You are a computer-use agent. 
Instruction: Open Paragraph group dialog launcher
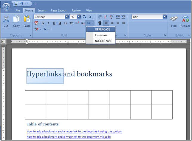126,35
